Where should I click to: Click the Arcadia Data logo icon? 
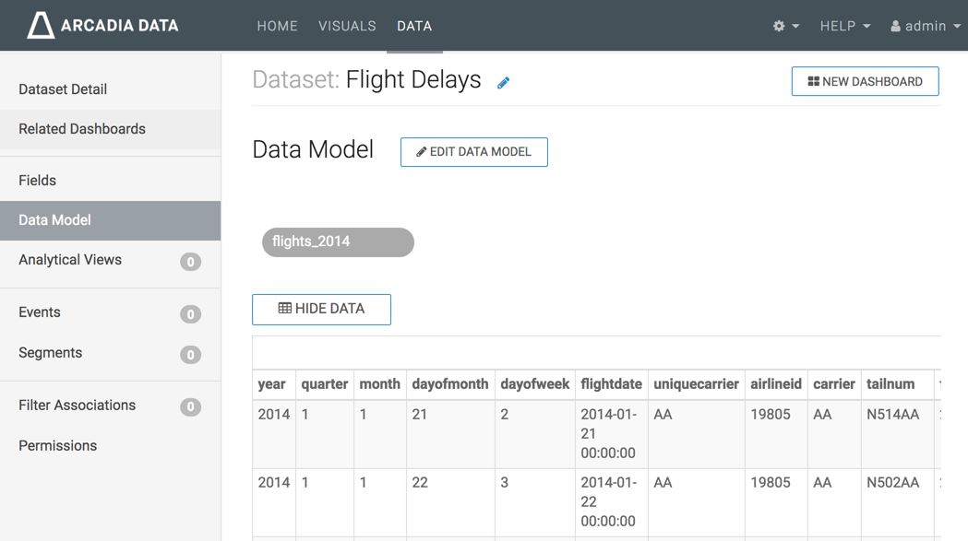click(40, 26)
